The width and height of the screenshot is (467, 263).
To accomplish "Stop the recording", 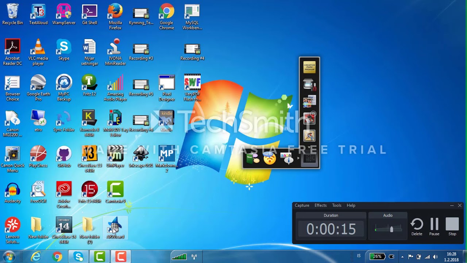I will 452,227.
